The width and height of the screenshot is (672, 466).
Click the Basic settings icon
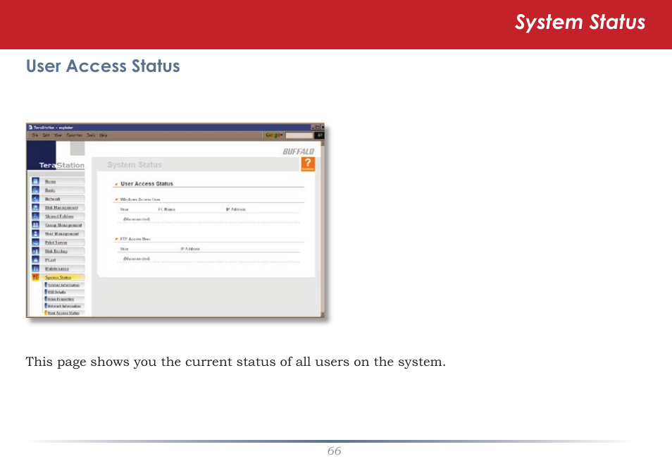click(35, 190)
